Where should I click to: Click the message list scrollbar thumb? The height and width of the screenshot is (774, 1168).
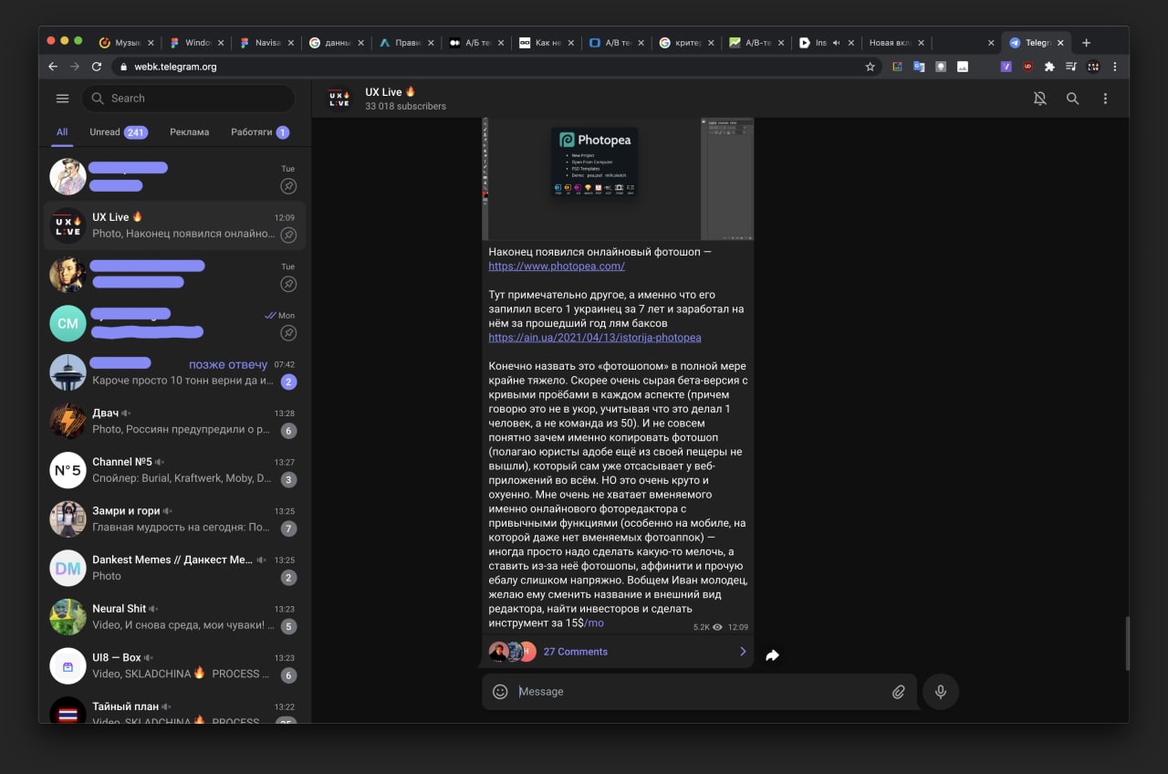coord(1128,643)
